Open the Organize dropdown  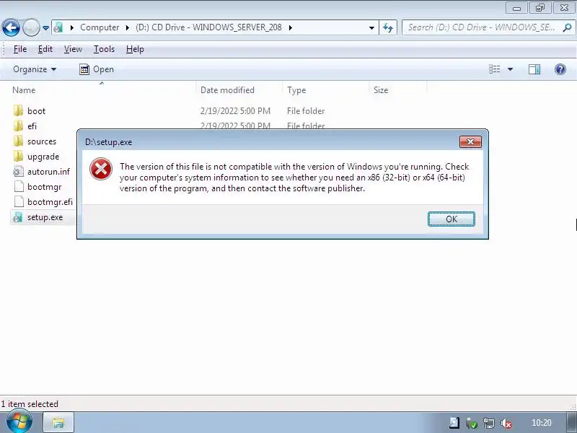pyautogui.click(x=35, y=69)
